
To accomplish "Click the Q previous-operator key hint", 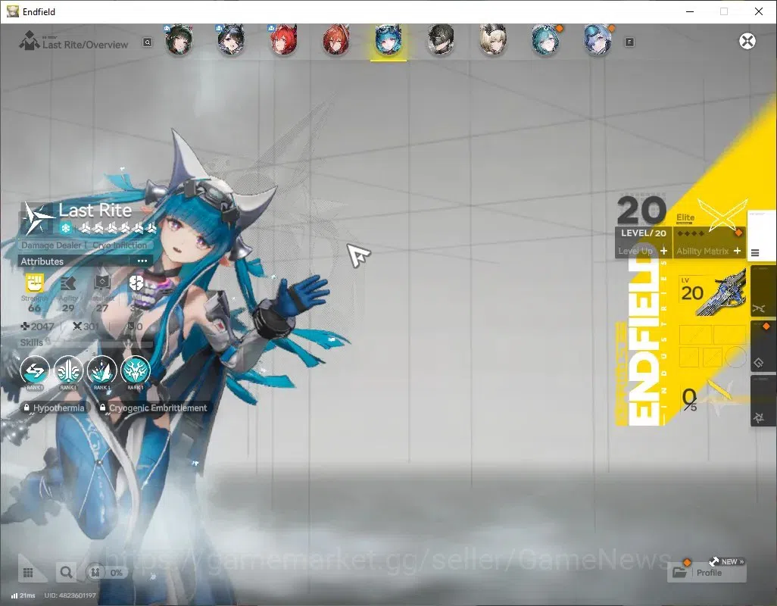I will pos(148,42).
